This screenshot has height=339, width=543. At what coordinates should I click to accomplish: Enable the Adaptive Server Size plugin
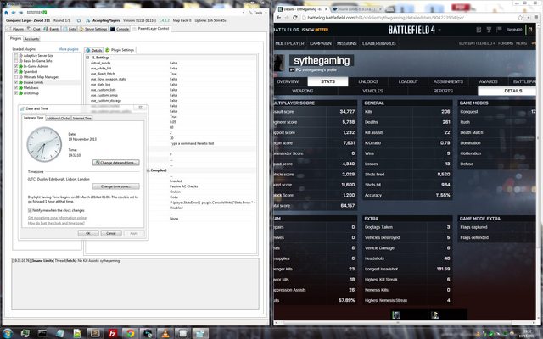[x=14, y=56]
